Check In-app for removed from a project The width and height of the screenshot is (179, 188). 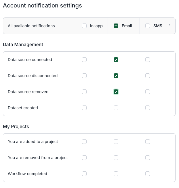[x=84, y=158]
